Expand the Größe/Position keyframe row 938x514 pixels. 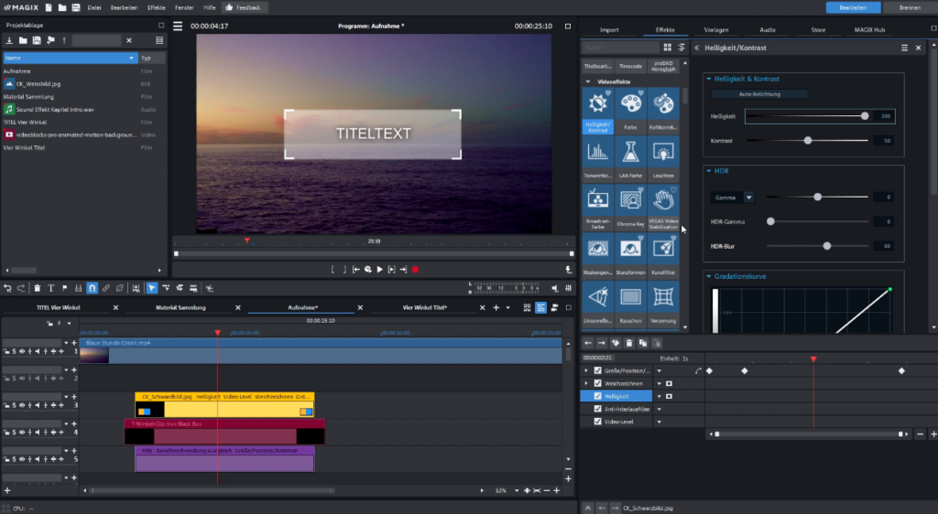pos(586,370)
